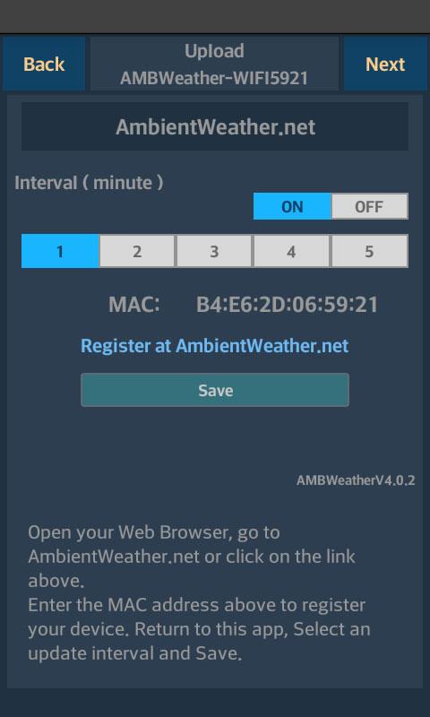The width and height of the screenshot is (430, 717).
Task: Tap the Upload AMBWeather-WIFI5921 title
Action: point(214,64)
